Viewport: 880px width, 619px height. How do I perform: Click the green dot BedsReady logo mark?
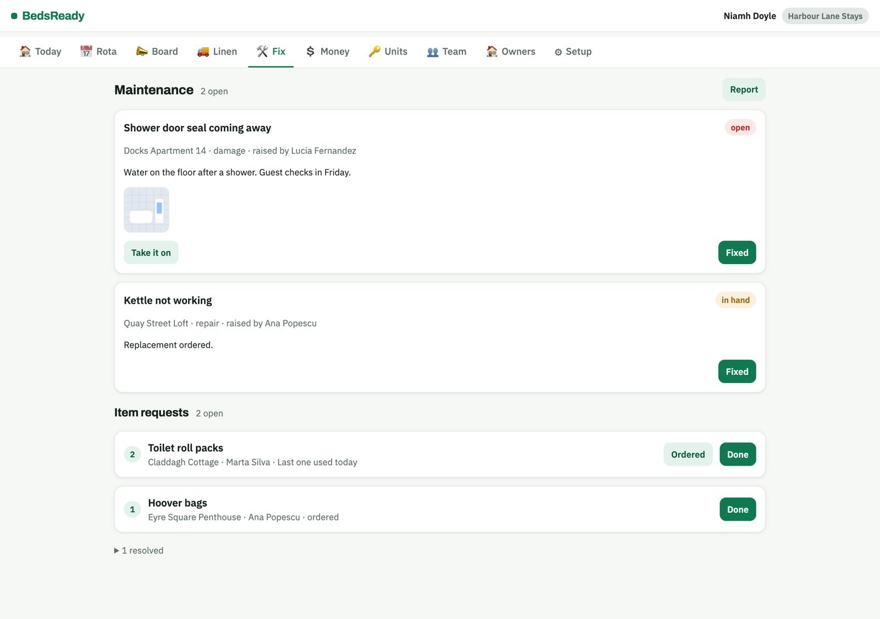14,16
